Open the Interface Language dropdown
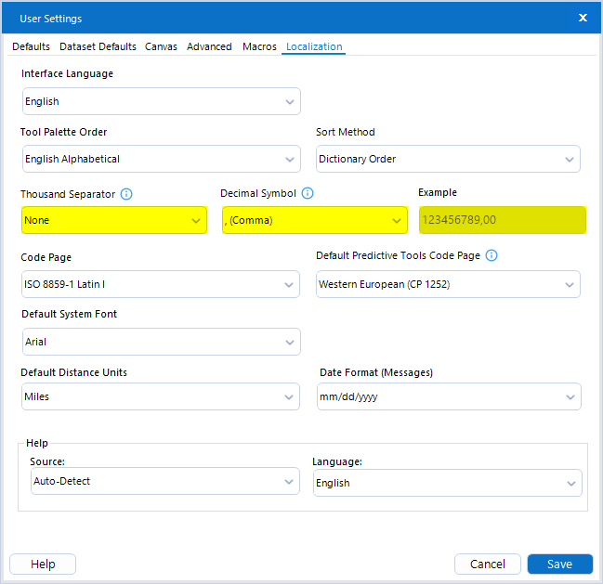The height and width of the screenshot is (584, 603). pyautogui.click(x=161, y=101)
